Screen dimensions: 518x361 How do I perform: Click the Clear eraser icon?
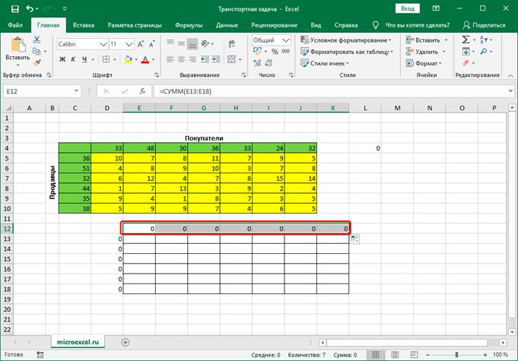coord(466,62)
